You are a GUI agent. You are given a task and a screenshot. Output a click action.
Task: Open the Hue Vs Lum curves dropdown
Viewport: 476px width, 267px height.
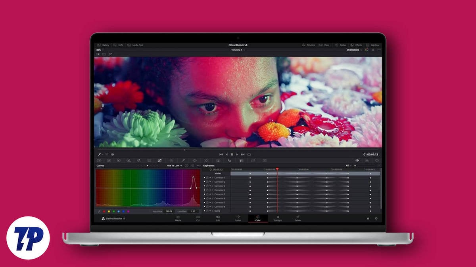click(x=174, y=166)
